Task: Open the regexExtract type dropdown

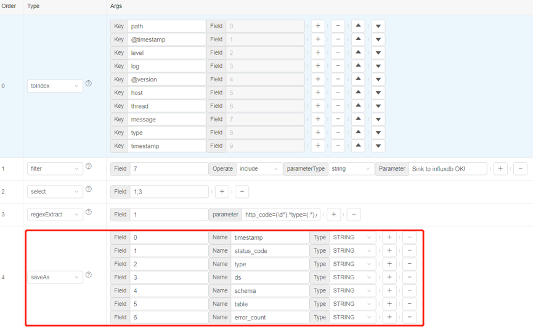Action: click(x=55, y=215)
